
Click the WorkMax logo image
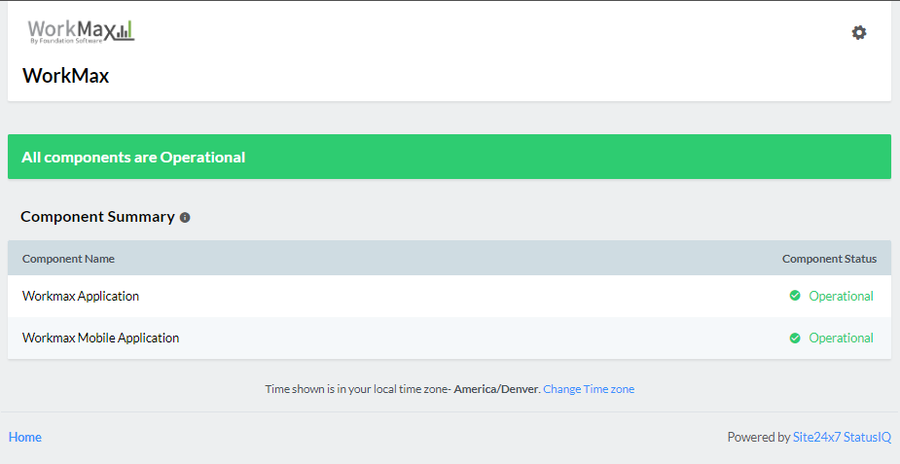click(x=81, y=32)
